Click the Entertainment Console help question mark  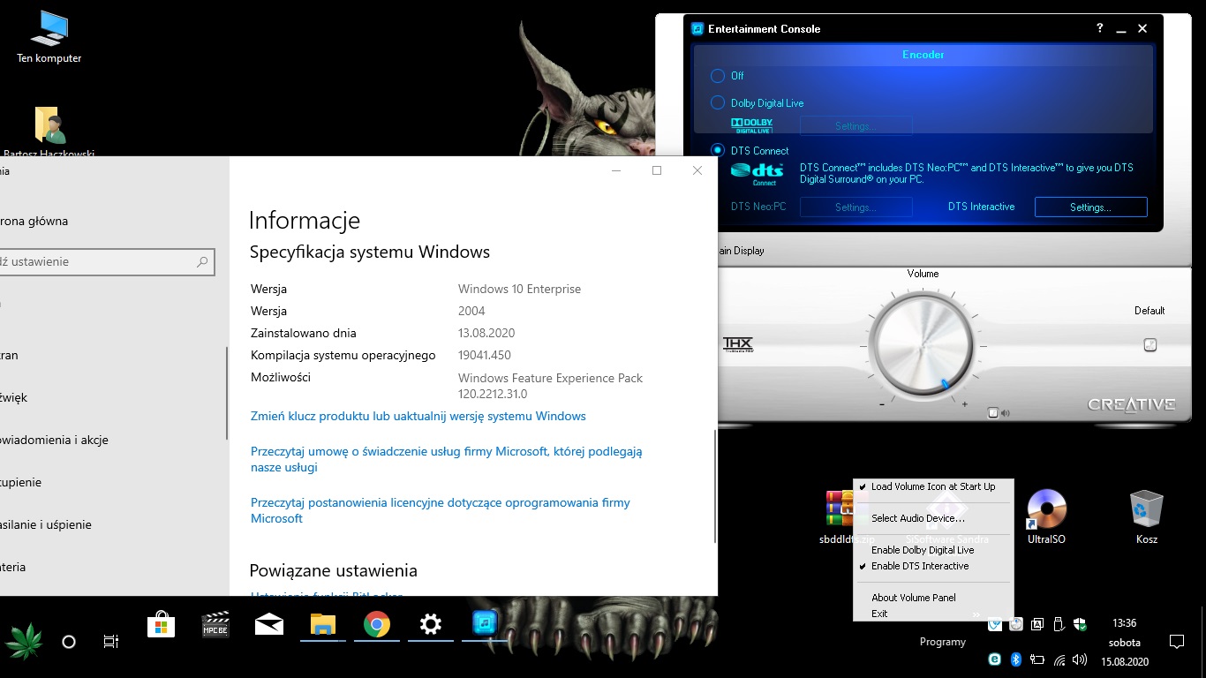click(1100, 28)
